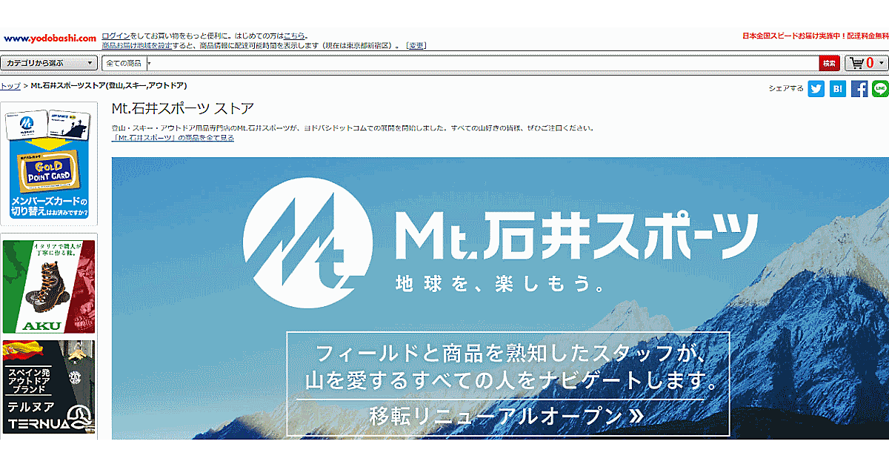889x467 pixels.
Task: Go to トップ in breadcrumb
Action: (x=10, y=86)
